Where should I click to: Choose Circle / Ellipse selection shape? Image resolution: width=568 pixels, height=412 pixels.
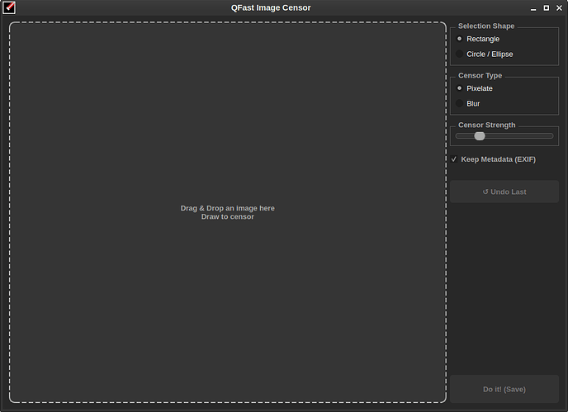[x=460, y=54]
